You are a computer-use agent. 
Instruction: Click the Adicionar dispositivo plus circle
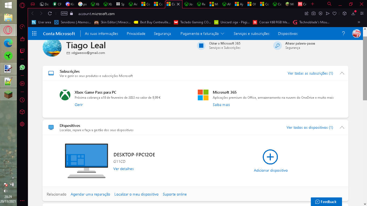pyautogui.click(x=270, y=157)
